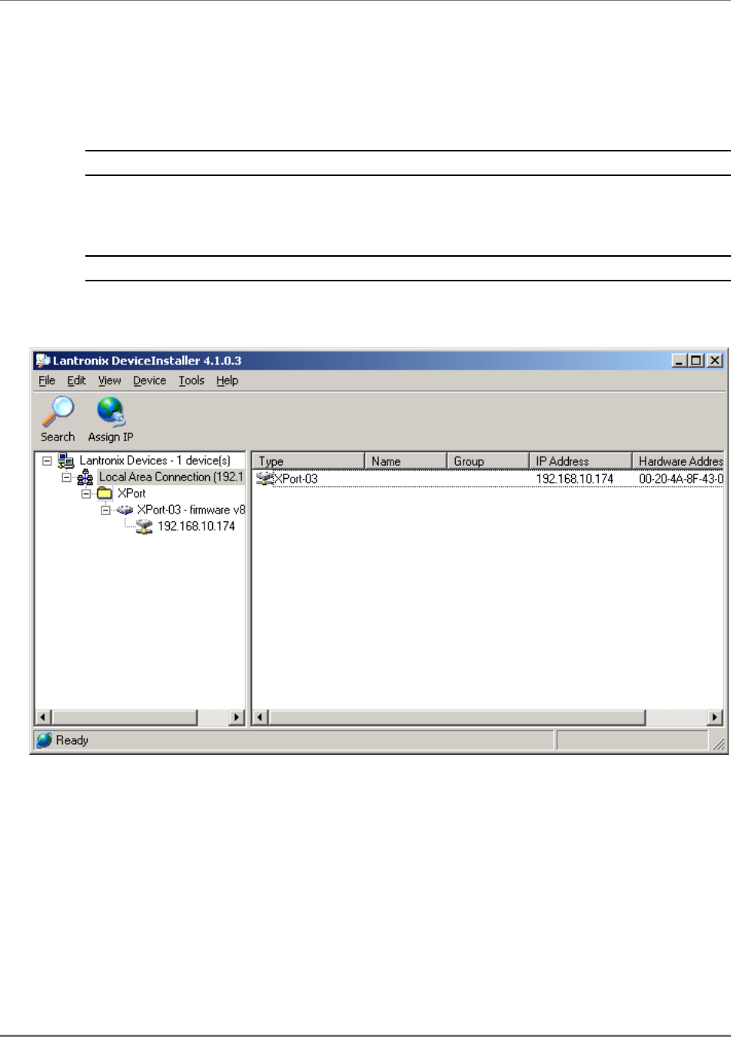Collapse the Local Area Connection node

pos(67,477)
